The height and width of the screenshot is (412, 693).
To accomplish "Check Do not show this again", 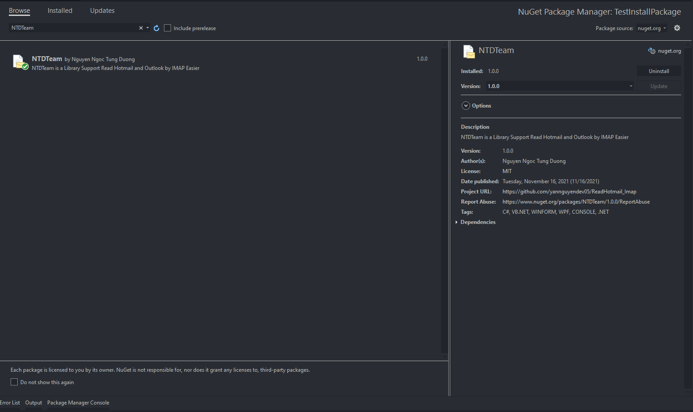I will click(x=14, y=382).
